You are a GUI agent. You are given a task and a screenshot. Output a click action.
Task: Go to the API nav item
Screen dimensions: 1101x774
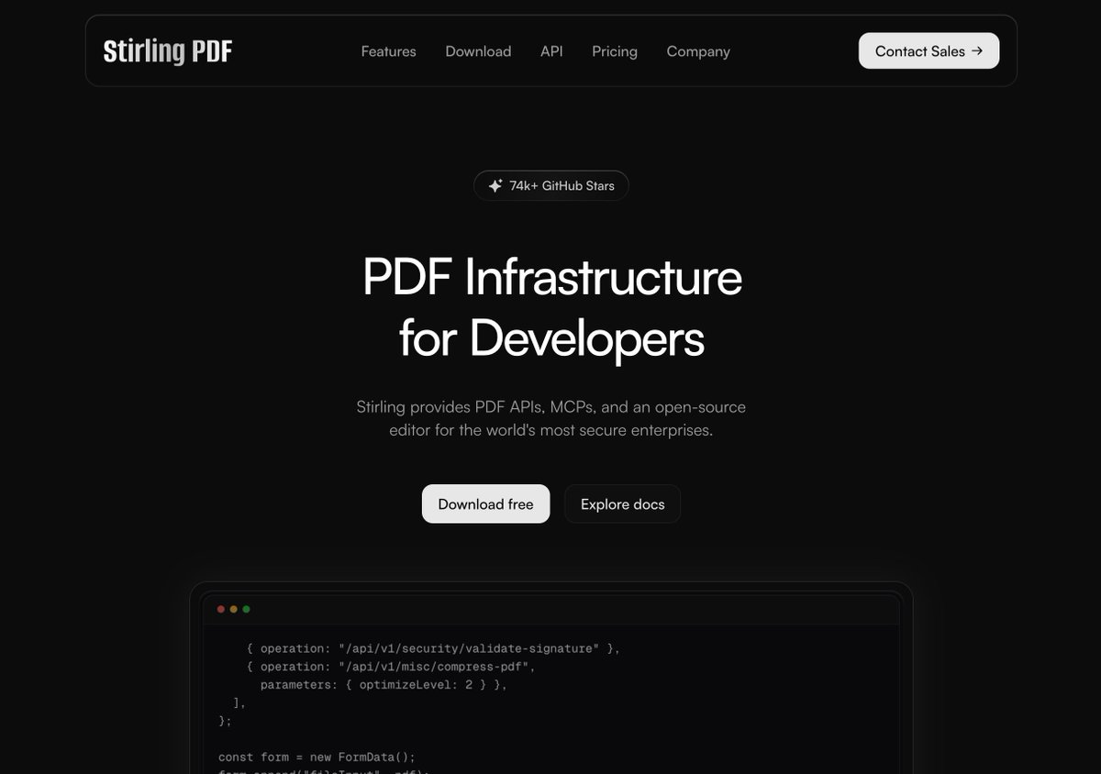pos(551,51)
